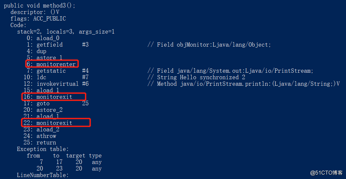Click the println method comment
Viewport: 346px width, 179px height.
tap(243, 84)
